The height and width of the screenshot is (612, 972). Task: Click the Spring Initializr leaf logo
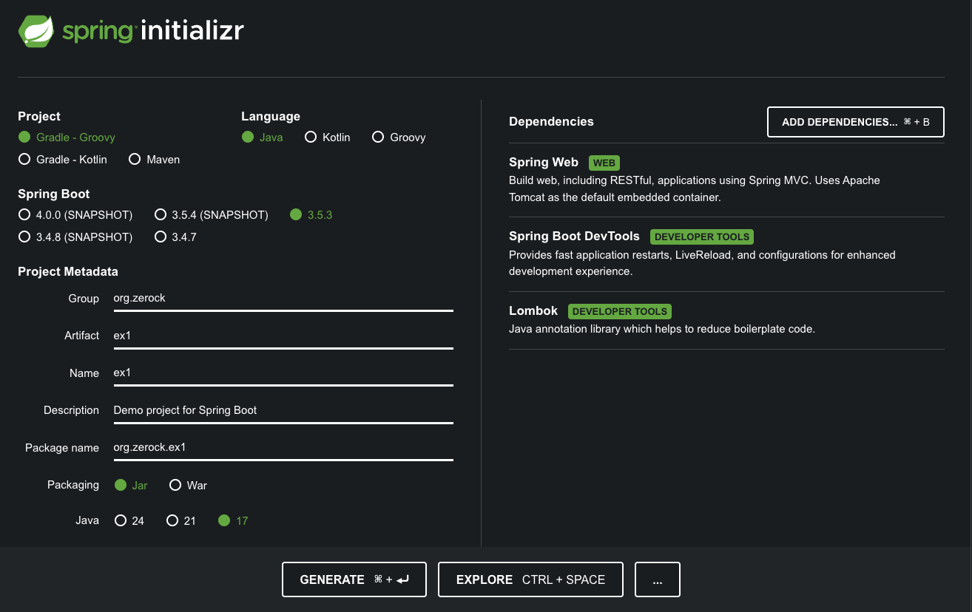tap(35, 30)
